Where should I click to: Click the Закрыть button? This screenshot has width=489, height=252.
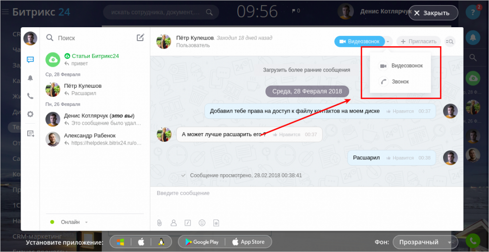[433, 13]
